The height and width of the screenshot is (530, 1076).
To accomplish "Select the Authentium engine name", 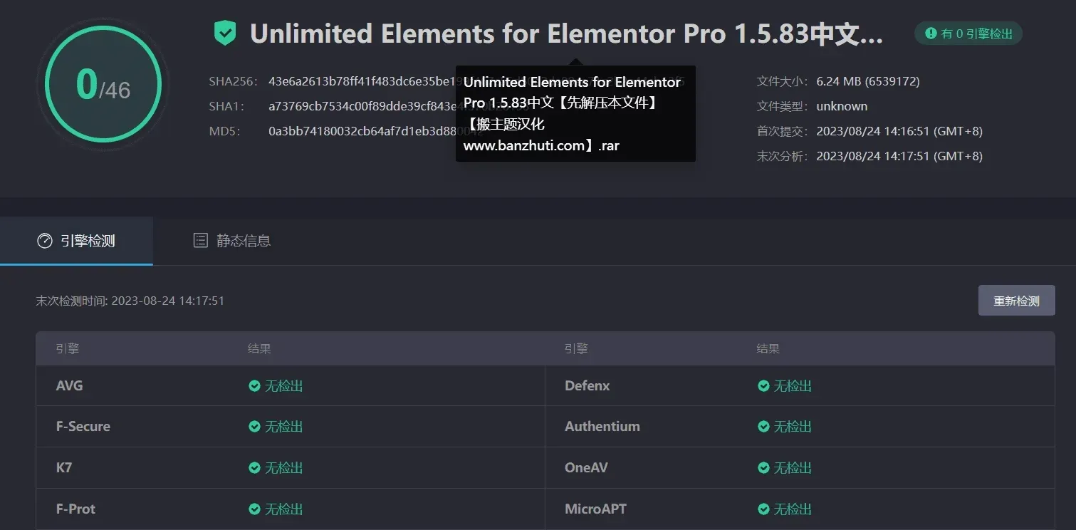I will pyautogui.click(x=602, y=427).
